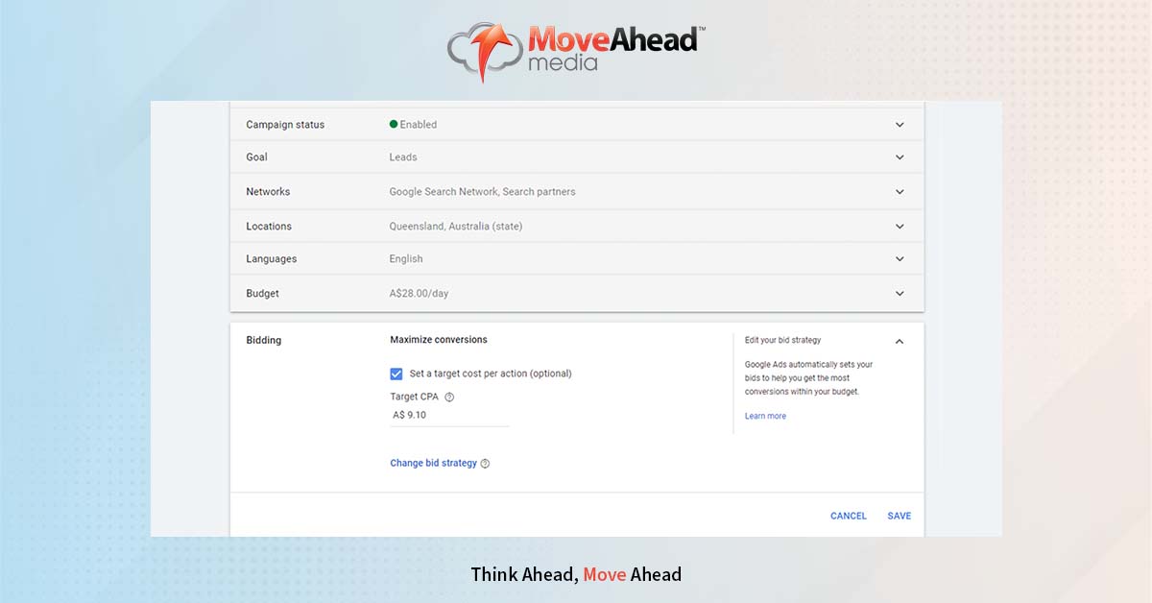Click the English language value
This screenshot has width=1152, height=603.
click(x=406, y=259)
